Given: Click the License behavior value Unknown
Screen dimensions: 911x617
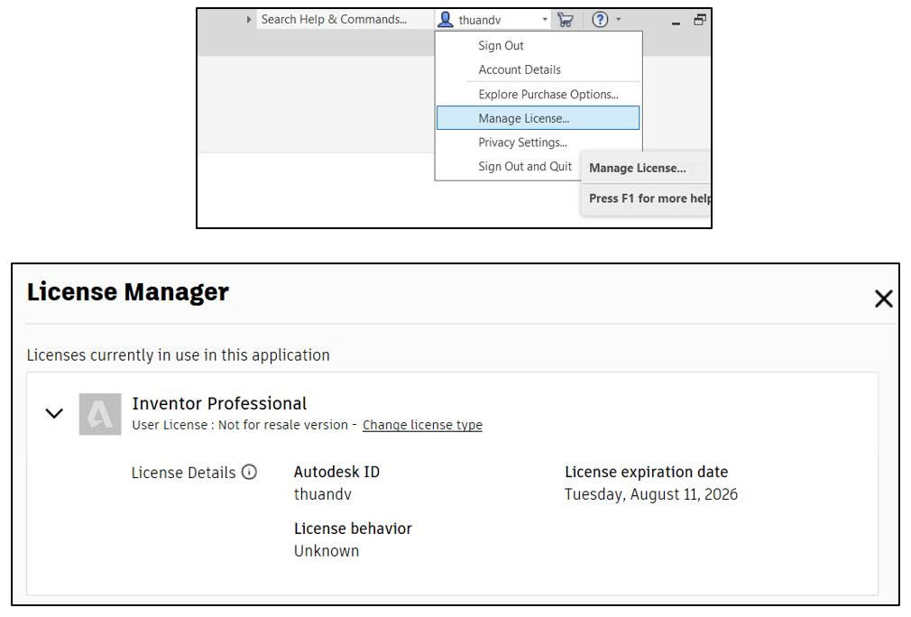Looking at the screenshot, I should coord(327,551).
